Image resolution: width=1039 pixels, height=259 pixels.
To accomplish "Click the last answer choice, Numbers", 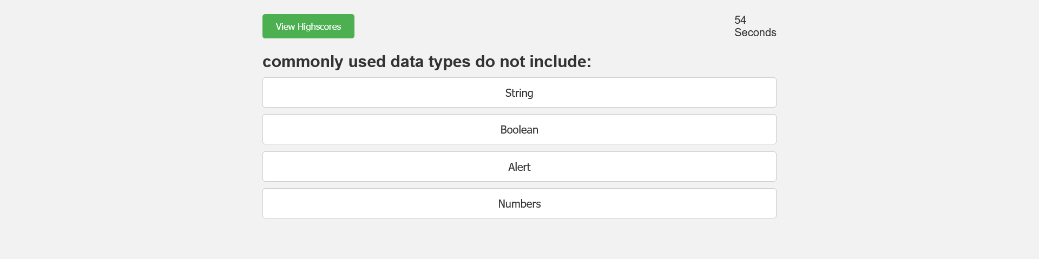I will coord(519,204).
